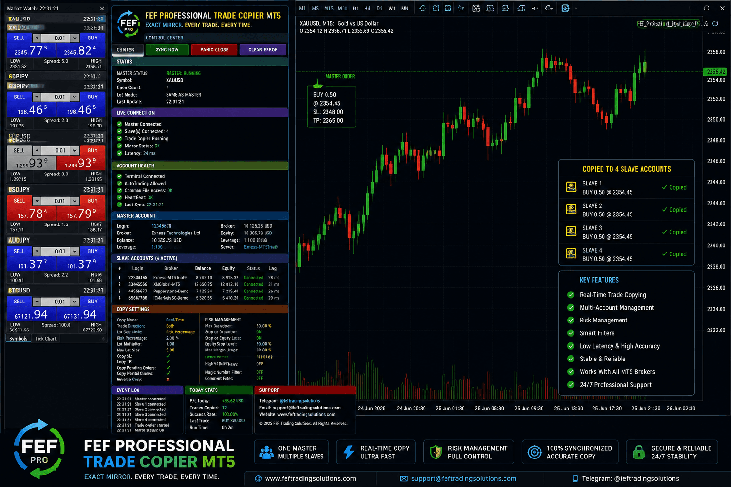
Task: Click the green SYNC NOW button
Action: click(x=167, y=49)
